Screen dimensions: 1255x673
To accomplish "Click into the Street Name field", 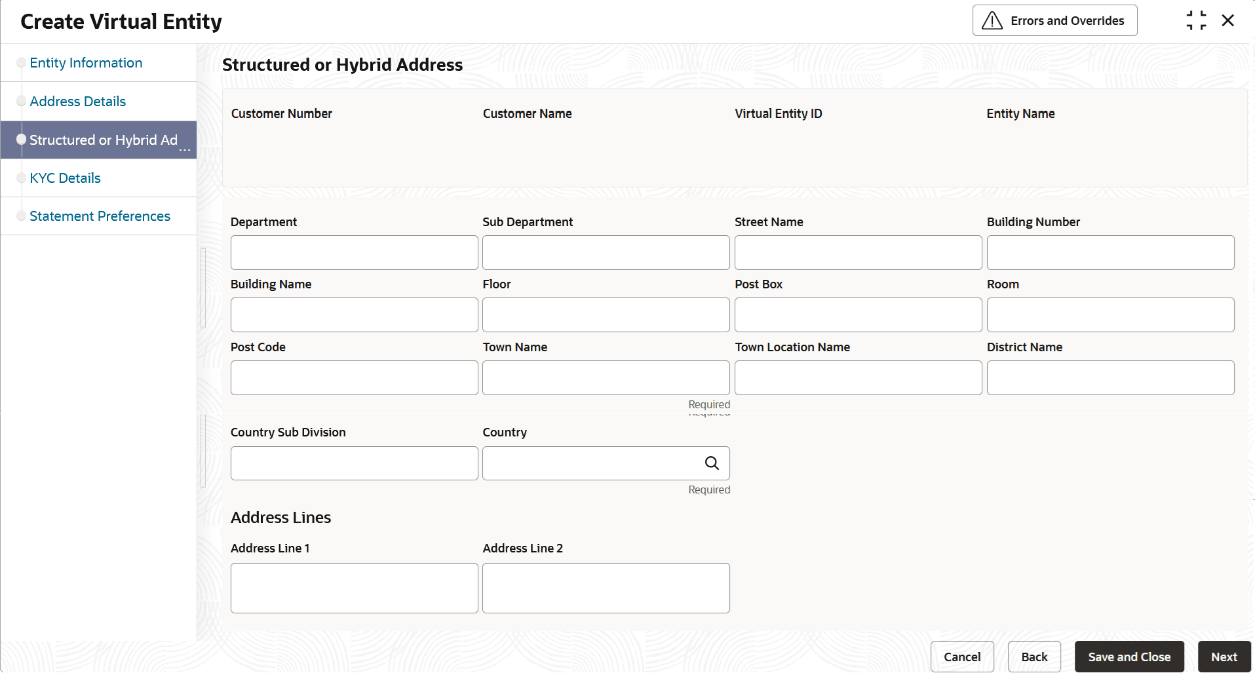I will click(x=858, y=253).
